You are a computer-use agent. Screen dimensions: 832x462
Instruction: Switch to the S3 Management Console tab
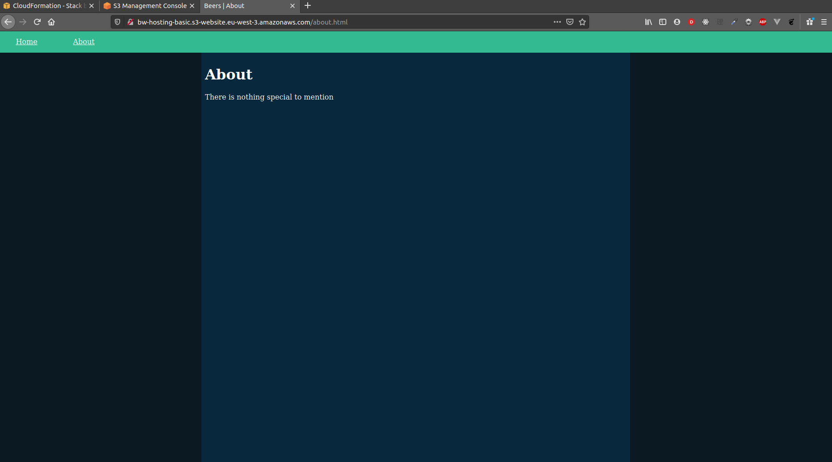coord(147,6)
